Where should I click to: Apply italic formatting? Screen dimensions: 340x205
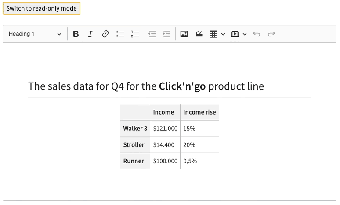(90, 34)
